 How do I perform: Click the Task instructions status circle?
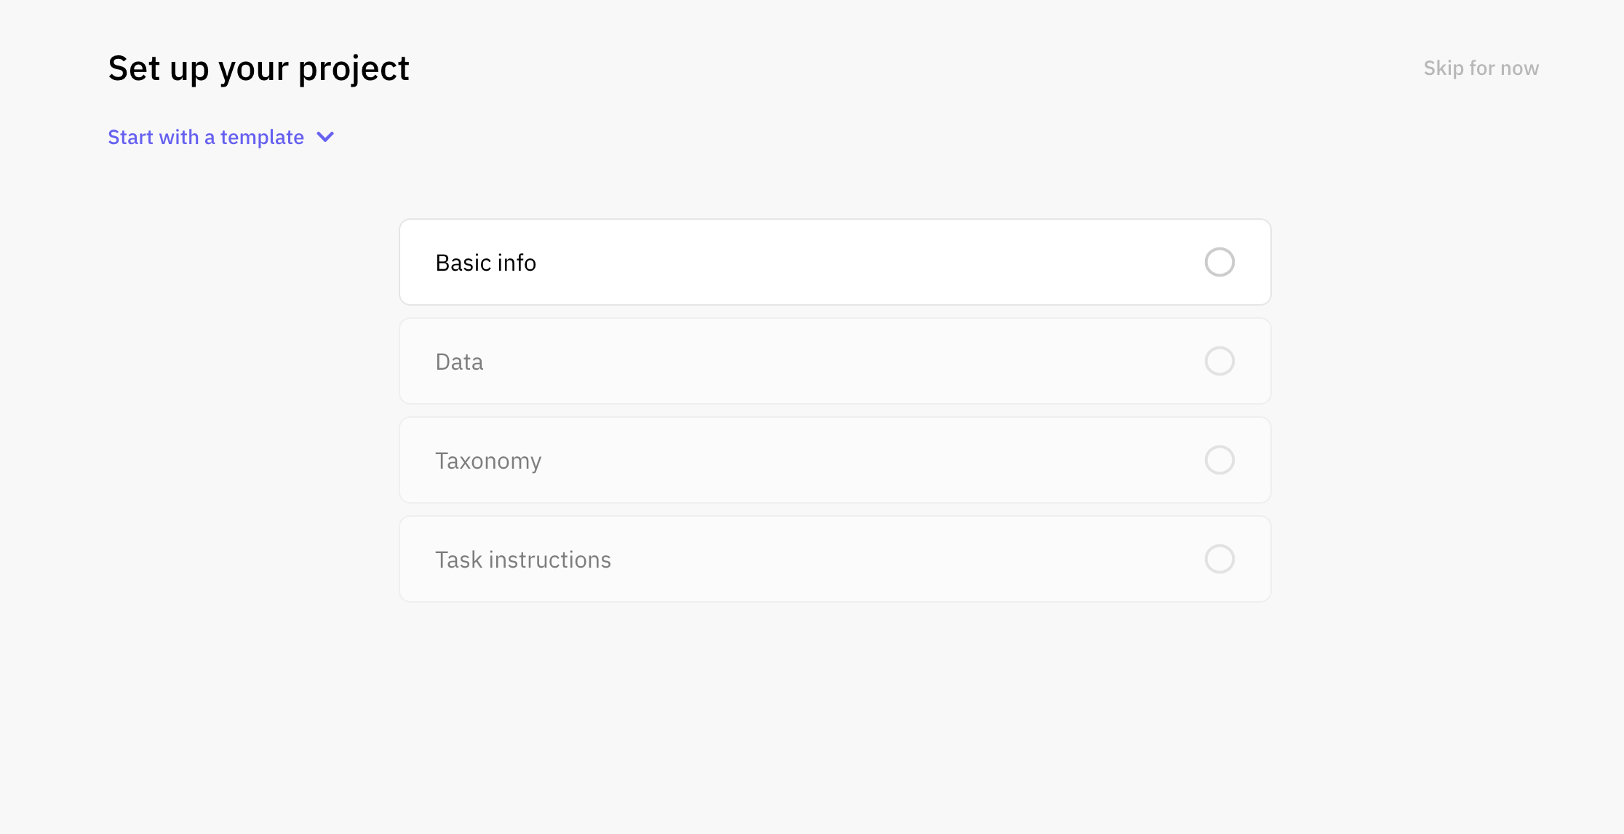[x=1219, y=559]
